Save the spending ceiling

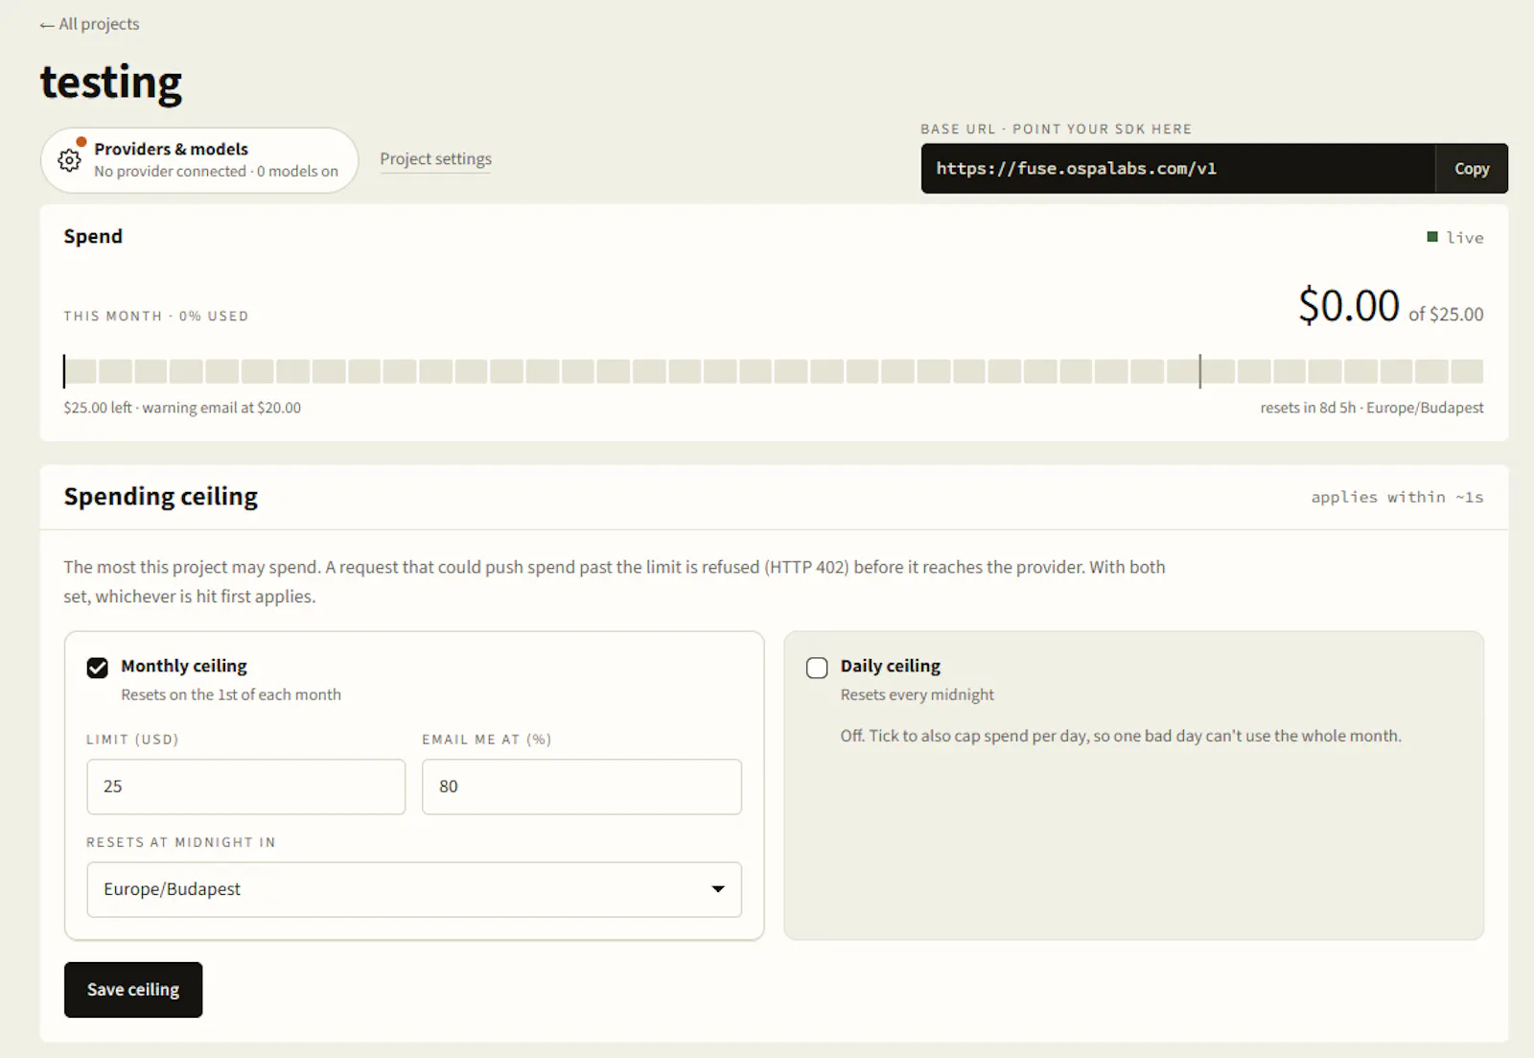tap(133, 990)
